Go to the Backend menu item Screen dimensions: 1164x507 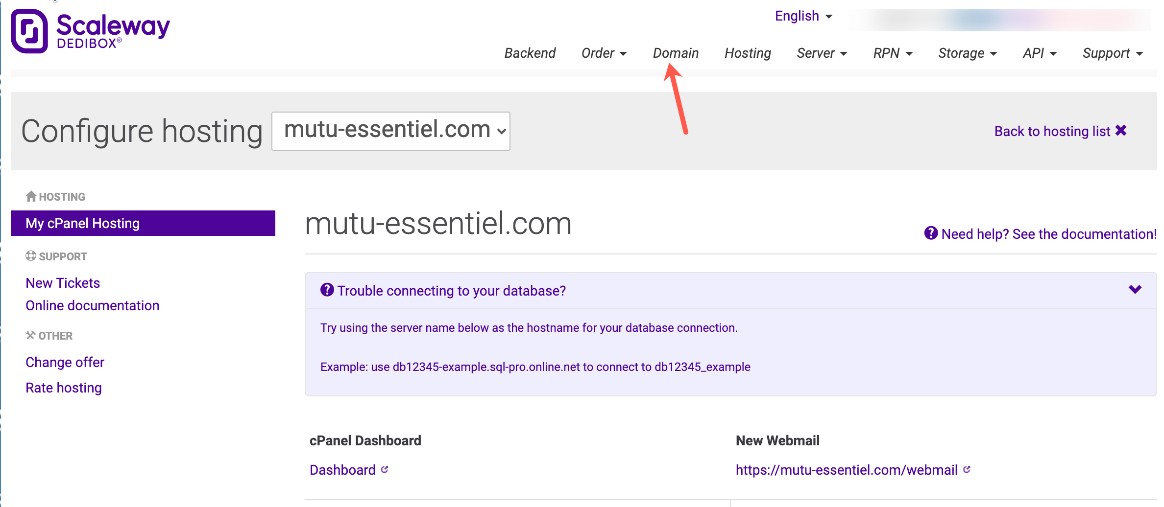point(530,53)
